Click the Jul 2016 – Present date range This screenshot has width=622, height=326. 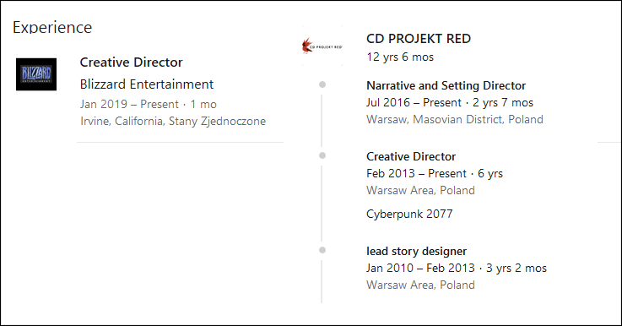414,102
